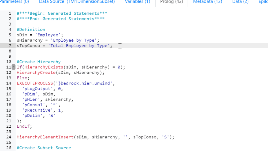Image resolution: width=268 pixels, height=151 pixels.
Task: Click line number 7 in the gutter
Action: tap(10, 46)
